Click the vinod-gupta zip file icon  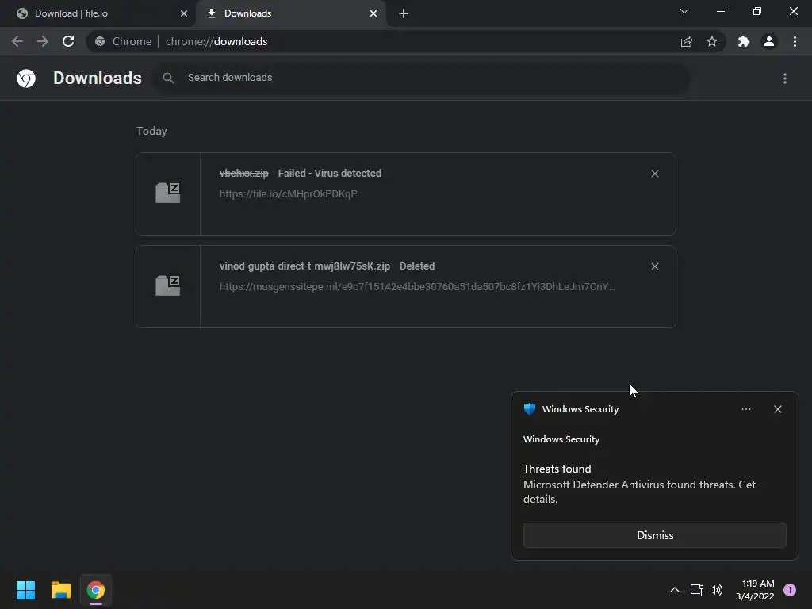168,285
